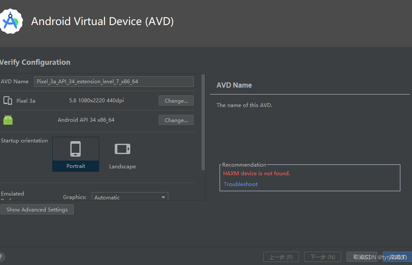Image resolution: width=412 pixels, height=265 pixels.
Task: Click the Verify Configuration heading
Action: pos(35,62)
